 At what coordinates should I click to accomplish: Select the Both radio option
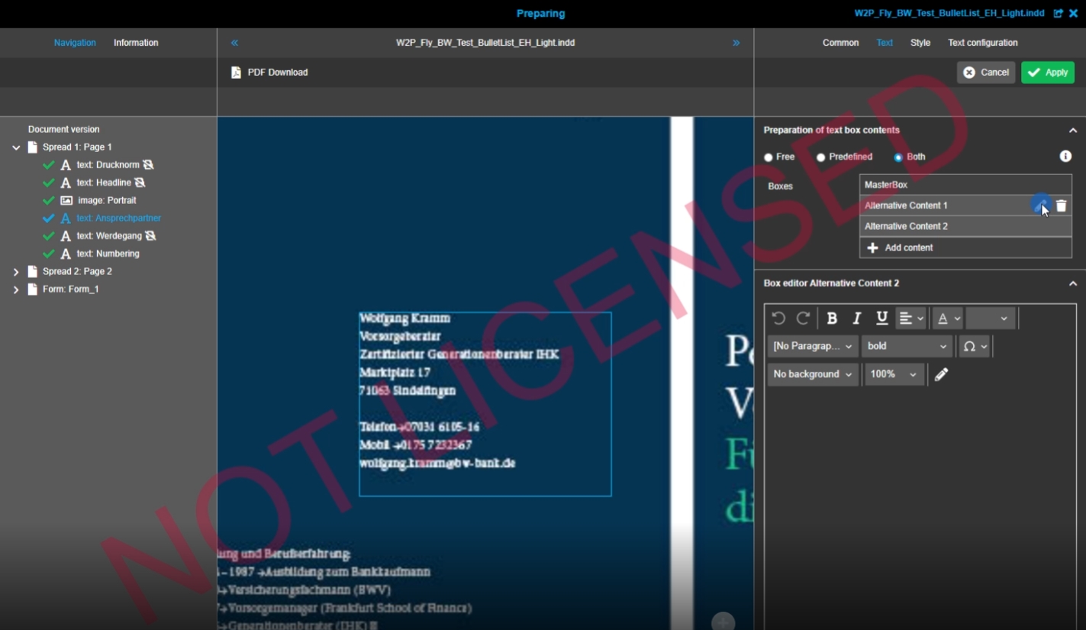coord(898,157)
